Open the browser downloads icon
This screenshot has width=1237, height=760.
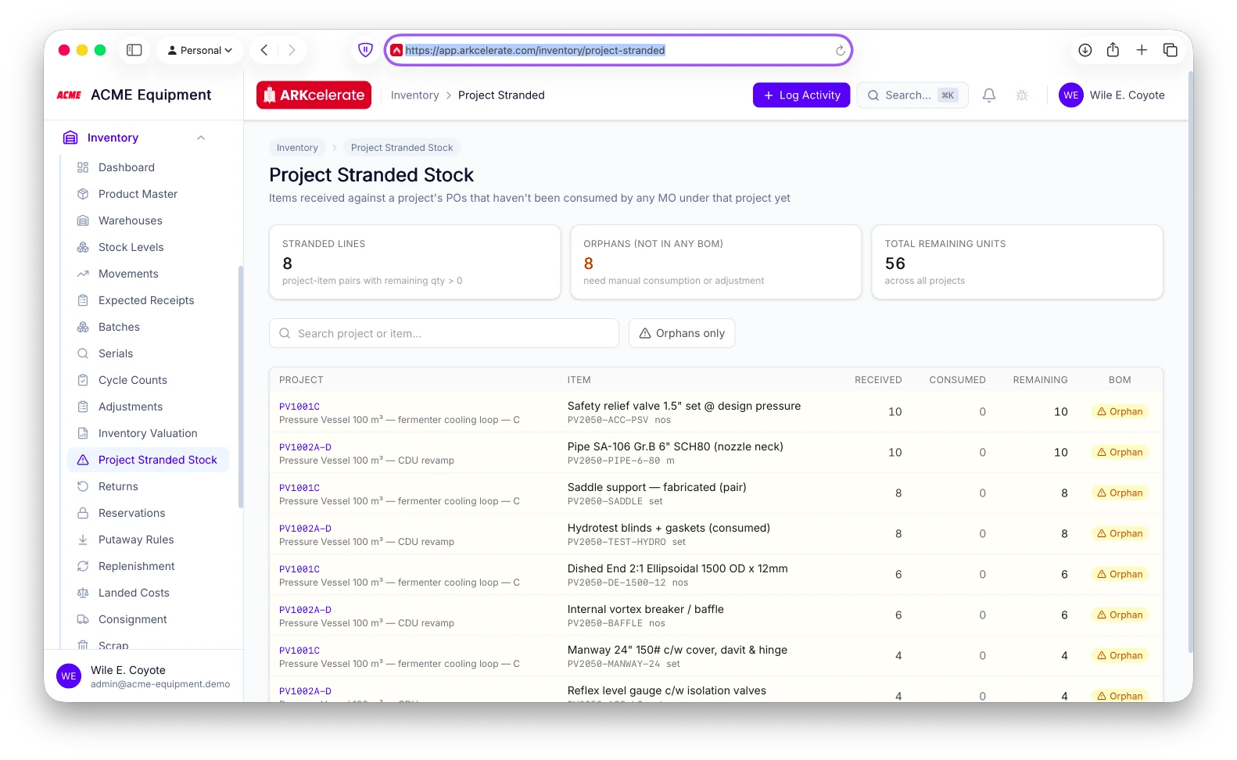click(x=1085, y=50)
